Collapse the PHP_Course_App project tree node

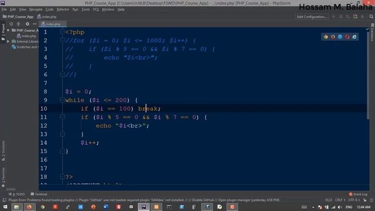pos(8,30)
